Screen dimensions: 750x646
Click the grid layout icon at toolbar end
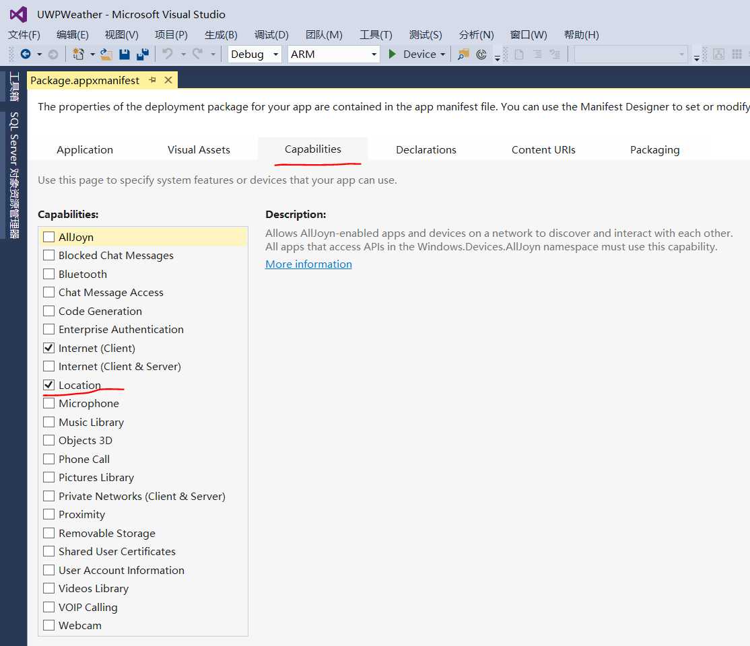tap(737, 54)
